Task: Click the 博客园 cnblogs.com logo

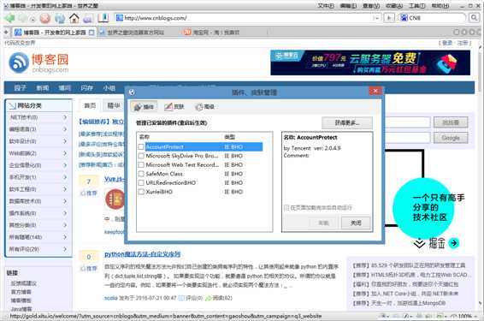Action: tap(38, 62)
